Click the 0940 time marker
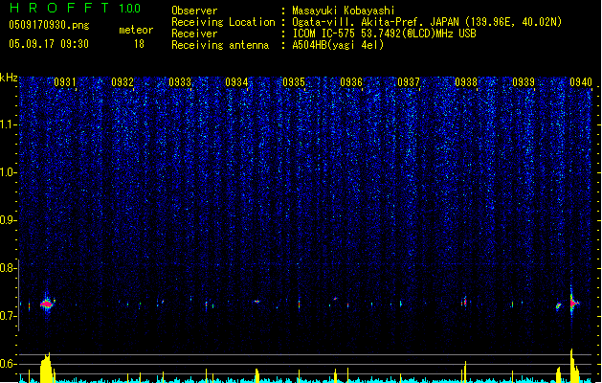The width and height of the screenshot is (602, 383). [581, 82]
